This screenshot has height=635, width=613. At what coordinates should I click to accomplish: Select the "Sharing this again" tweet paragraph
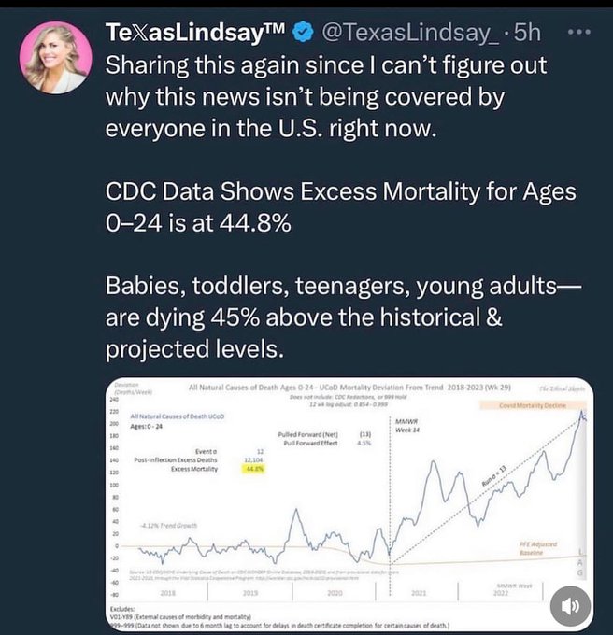pos(327,98)
